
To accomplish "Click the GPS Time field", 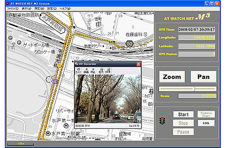I will 197,30.
